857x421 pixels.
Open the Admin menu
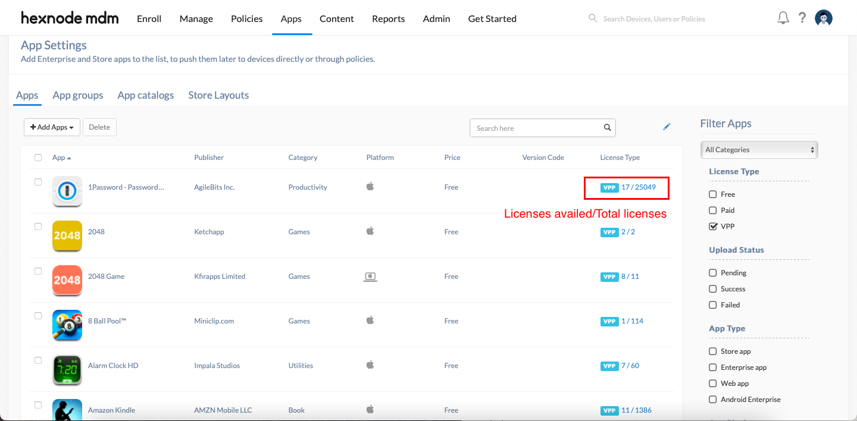coord(436,18)
